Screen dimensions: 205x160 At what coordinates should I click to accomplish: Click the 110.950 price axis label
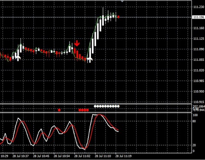tap(199, 91)
